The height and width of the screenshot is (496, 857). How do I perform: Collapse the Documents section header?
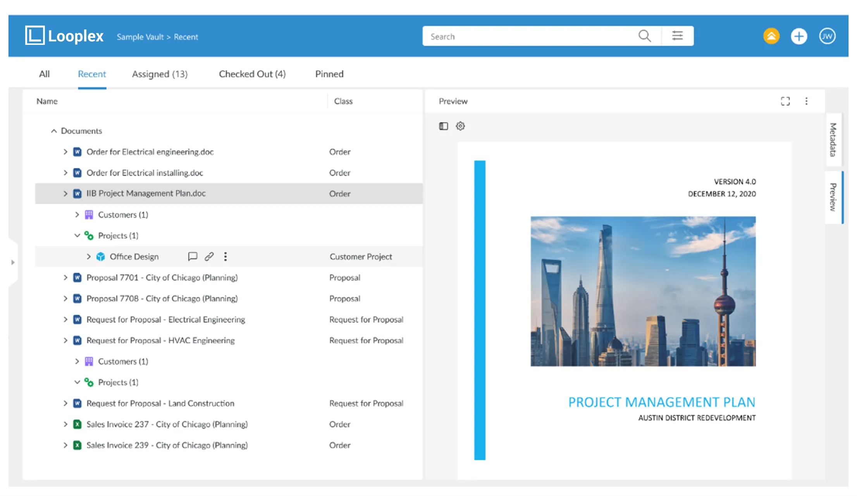tap(52, 130)
